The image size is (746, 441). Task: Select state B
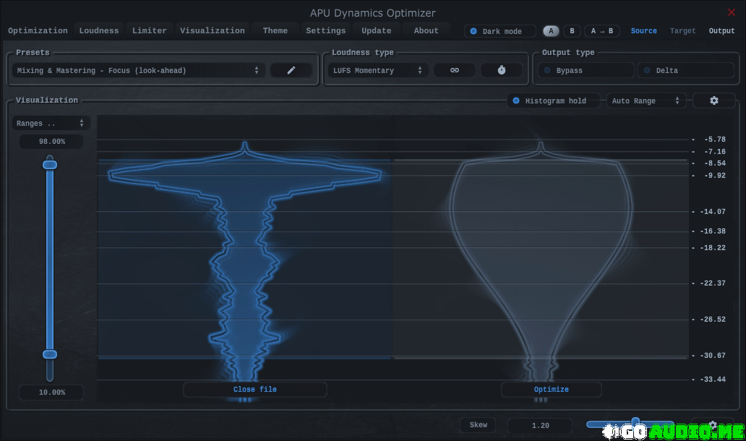572,31
